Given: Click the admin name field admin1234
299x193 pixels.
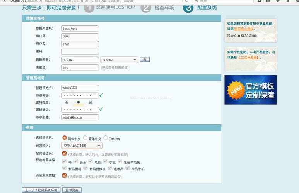Looking at the screenshot, I should [80, 88].
